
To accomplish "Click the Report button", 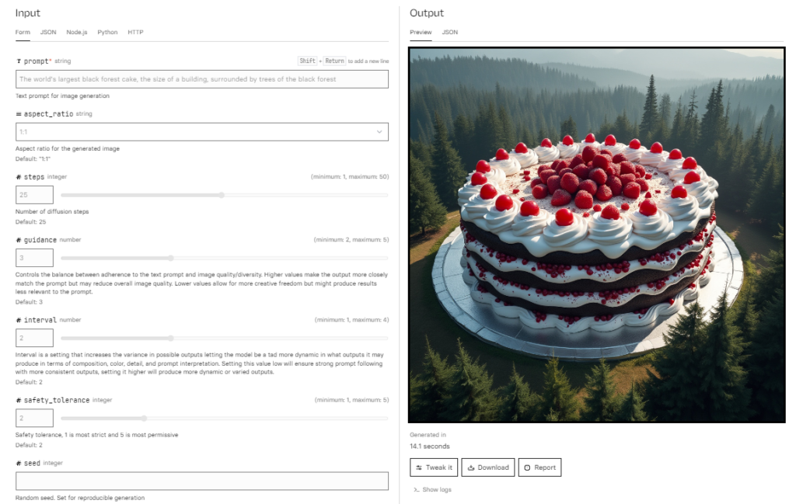I will click(x=539, y=468).
